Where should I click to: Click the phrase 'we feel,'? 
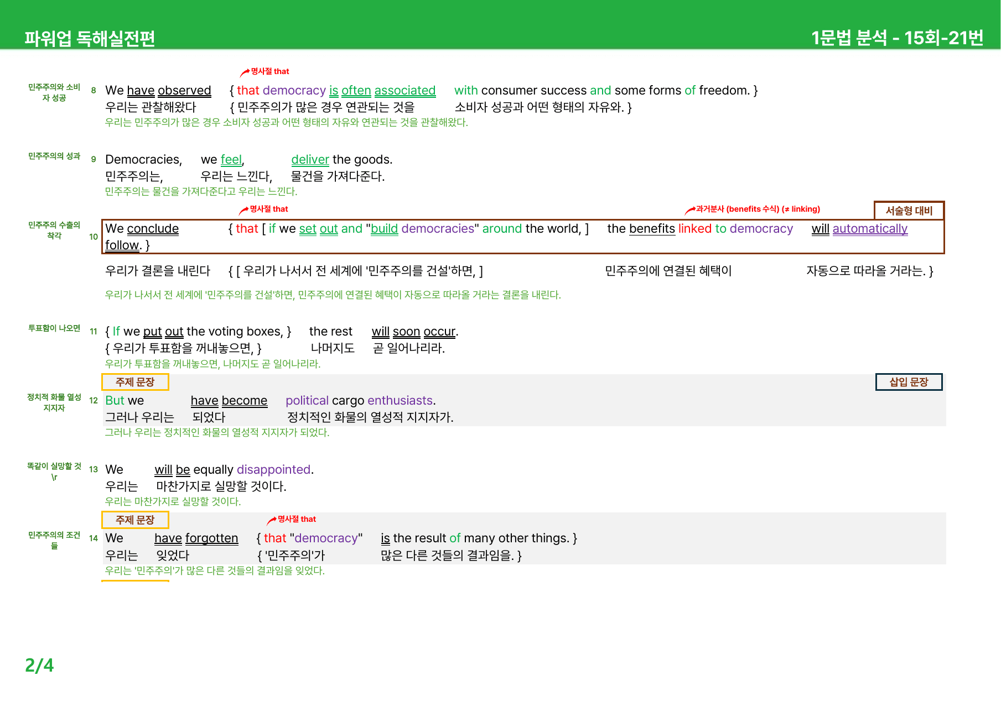pyautogui.click(x=222, y=160)
